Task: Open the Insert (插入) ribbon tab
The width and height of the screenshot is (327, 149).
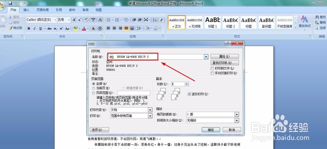Action: coord(26,10)
